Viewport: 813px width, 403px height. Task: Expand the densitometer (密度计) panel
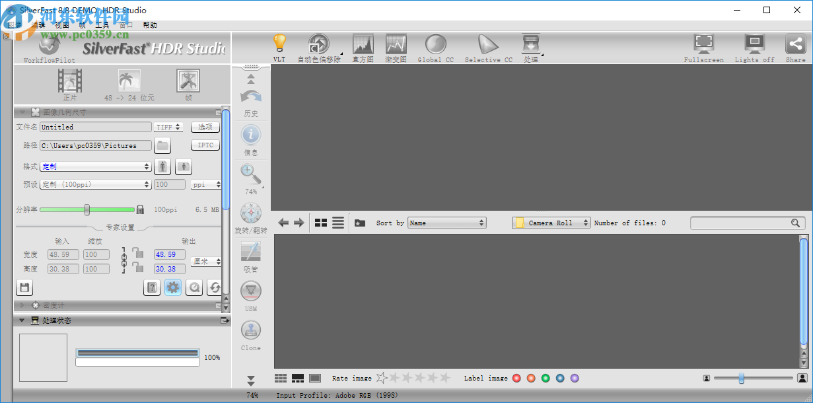[x=22, y=305]
